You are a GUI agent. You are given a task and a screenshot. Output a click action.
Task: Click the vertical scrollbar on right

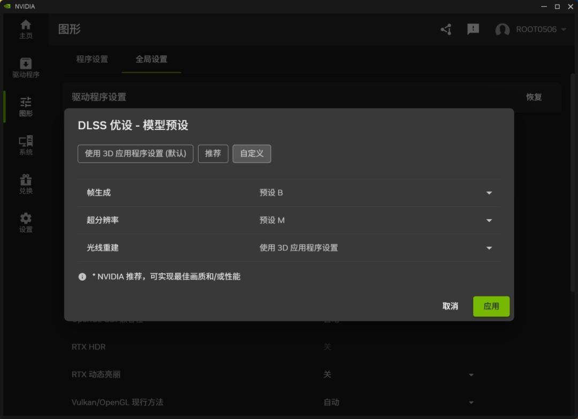573,182
